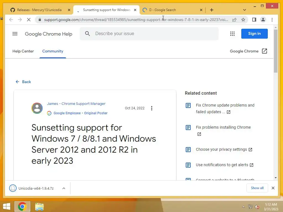Click the search magnifier icon
283x212 pixels.
coord(87,33)
